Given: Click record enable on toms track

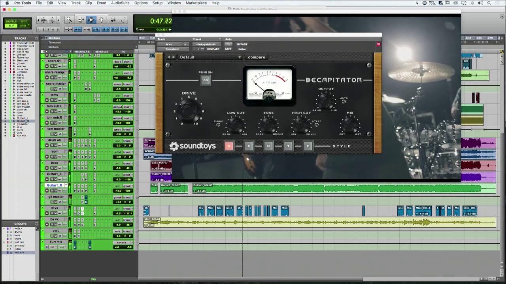Looking at the screenshot, I should click(47, 100).
